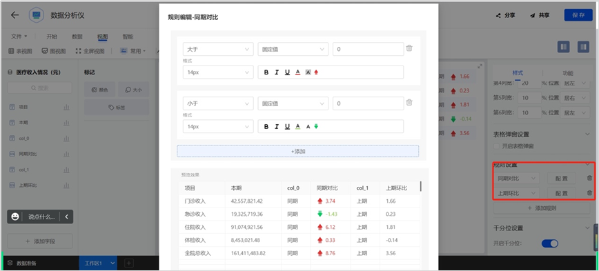
Task: Click the 搜索 field search box
Action: (40, 88)
